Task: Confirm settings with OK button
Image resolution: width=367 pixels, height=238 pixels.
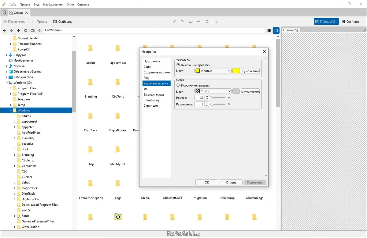Action: (207, 183)
